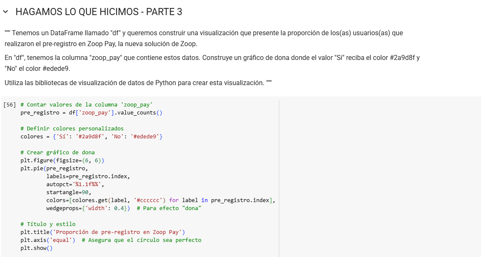Click the '#cccccc' default color string
481x257 pixels.
[148, 200]
